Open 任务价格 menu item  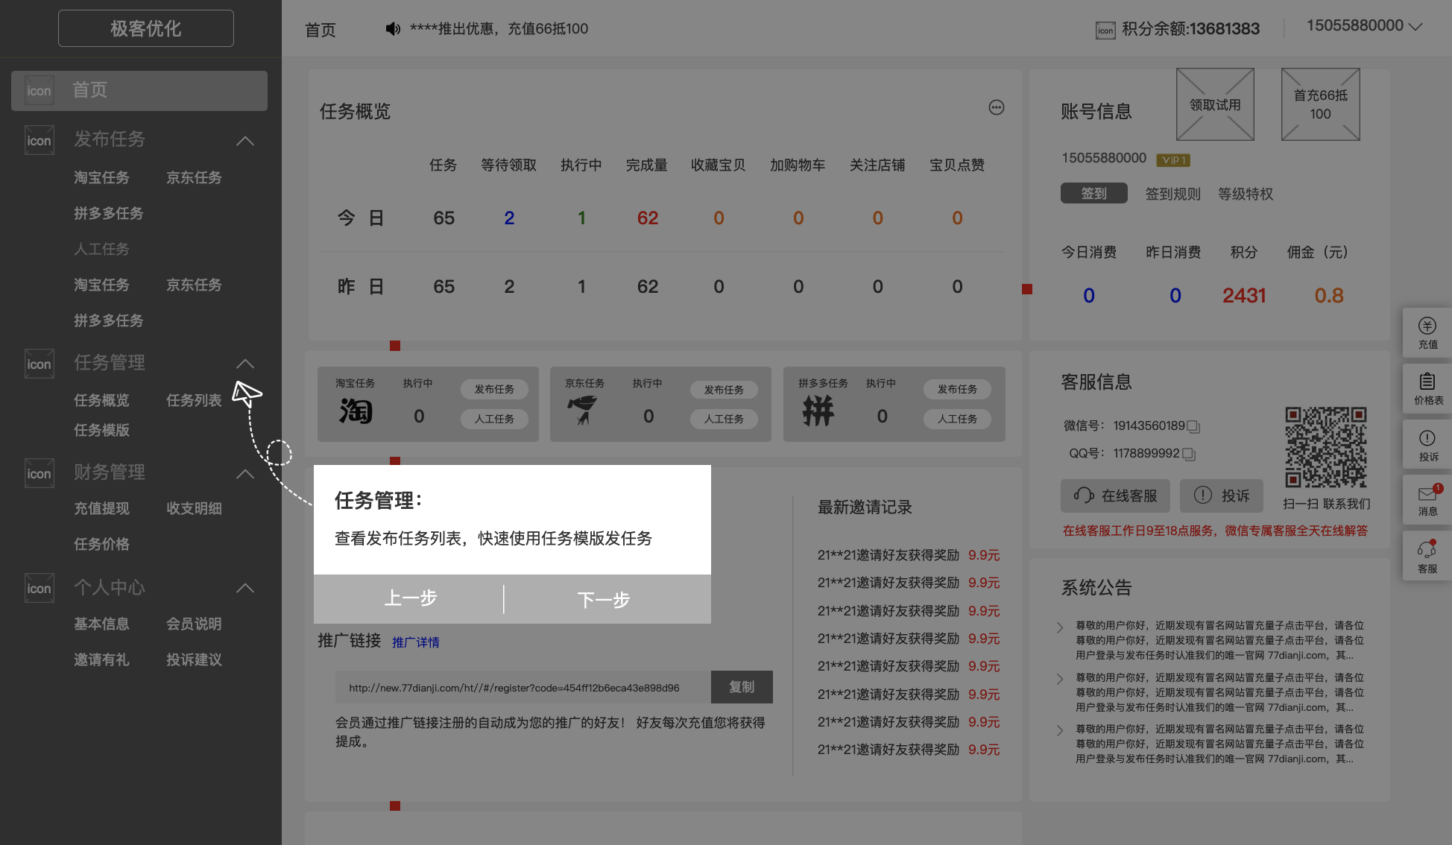[x=101, y=544]
